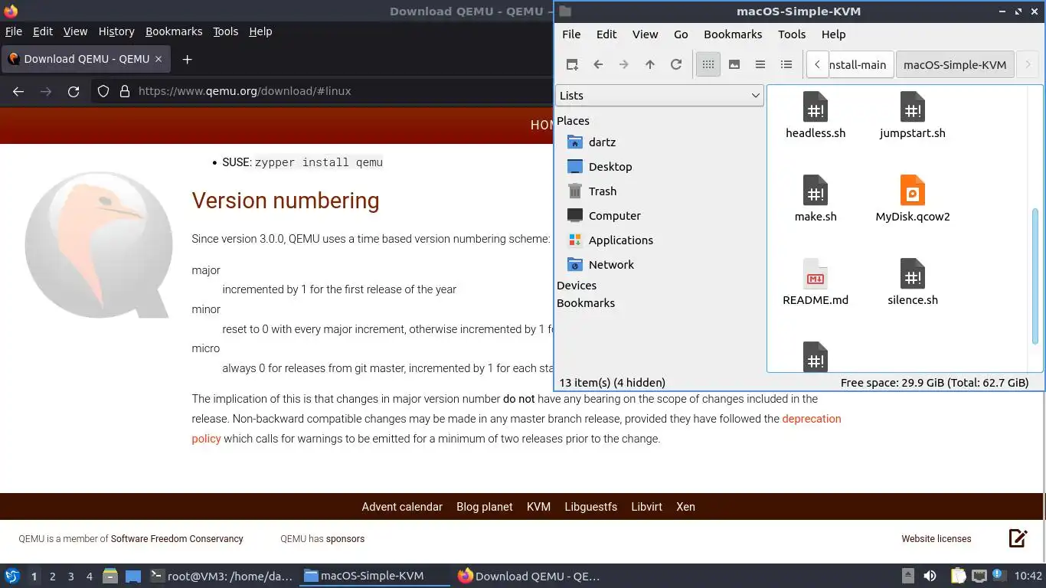Select the install-main path bar segment
This screenshot has width=1046, height=588.
tap(861, 64)
